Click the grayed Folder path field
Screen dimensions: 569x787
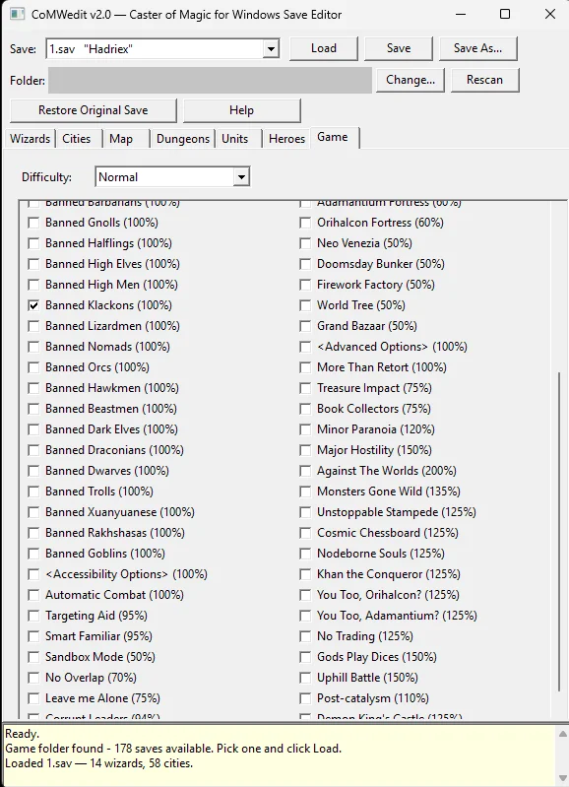(x=210, y=81)
